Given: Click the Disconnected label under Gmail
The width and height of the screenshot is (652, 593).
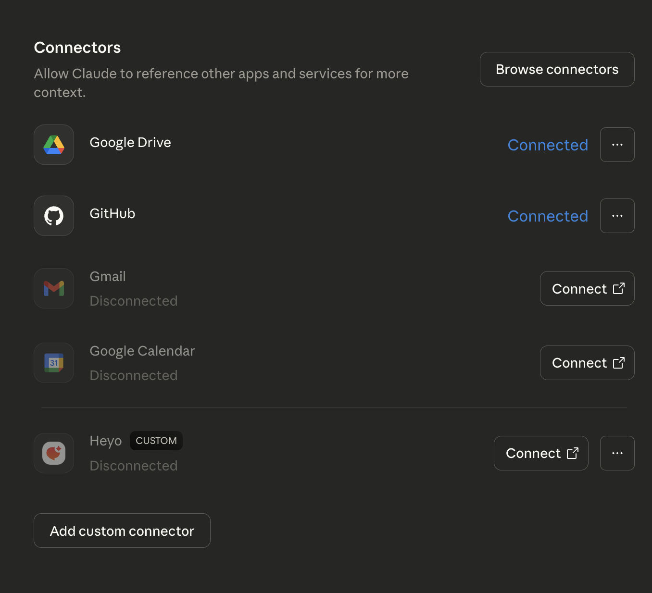Looking at the screenshot, I should pyautogui.click(x=134, y=301).
